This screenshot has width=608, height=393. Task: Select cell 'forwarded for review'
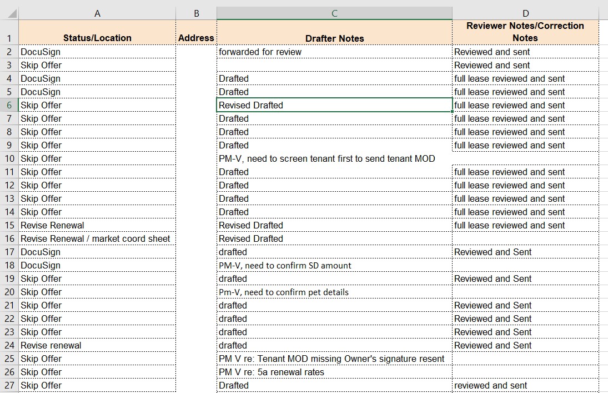tap(334, 52)
